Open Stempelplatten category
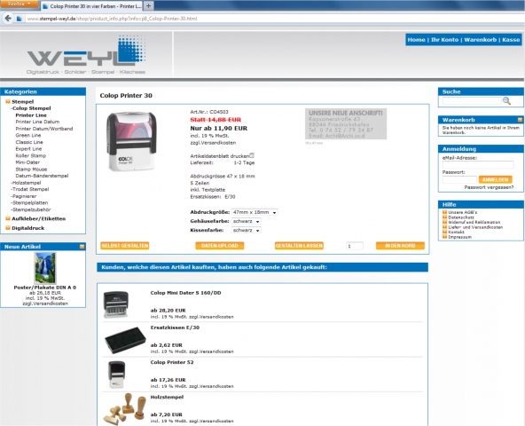The image size is (525, 426). [x=29, y=202]
